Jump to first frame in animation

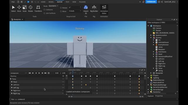click(30, 73)
